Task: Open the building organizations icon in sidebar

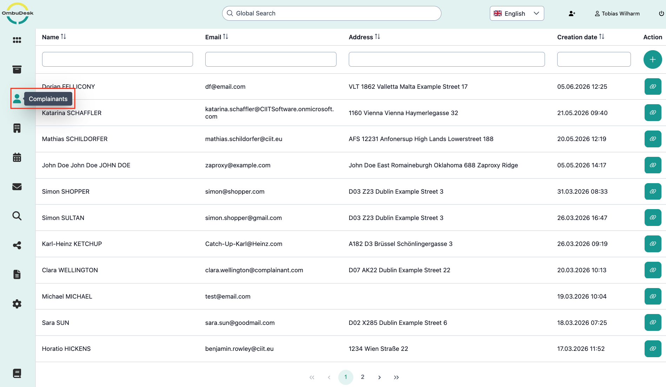Action: coord(17,128)
